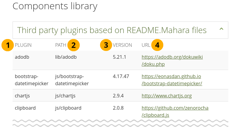Click the Third party plugins panel heading

(112, 30)
